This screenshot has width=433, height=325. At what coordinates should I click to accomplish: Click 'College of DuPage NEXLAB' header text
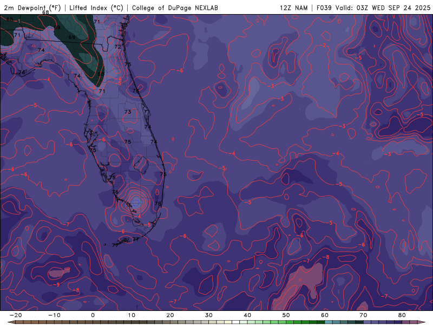coord(175,8)
